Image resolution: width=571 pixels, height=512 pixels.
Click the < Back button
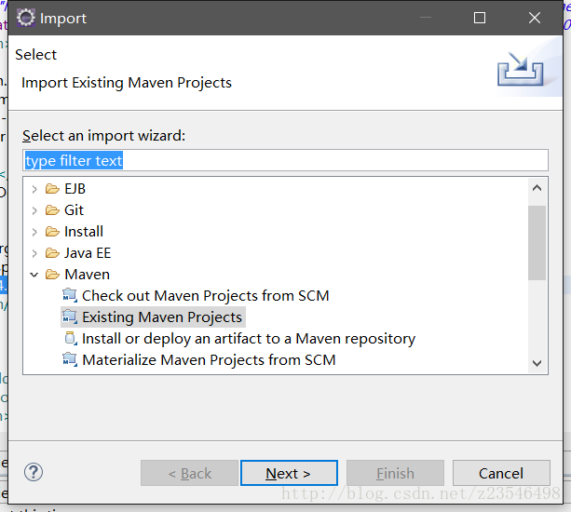(x=189, y=473)
